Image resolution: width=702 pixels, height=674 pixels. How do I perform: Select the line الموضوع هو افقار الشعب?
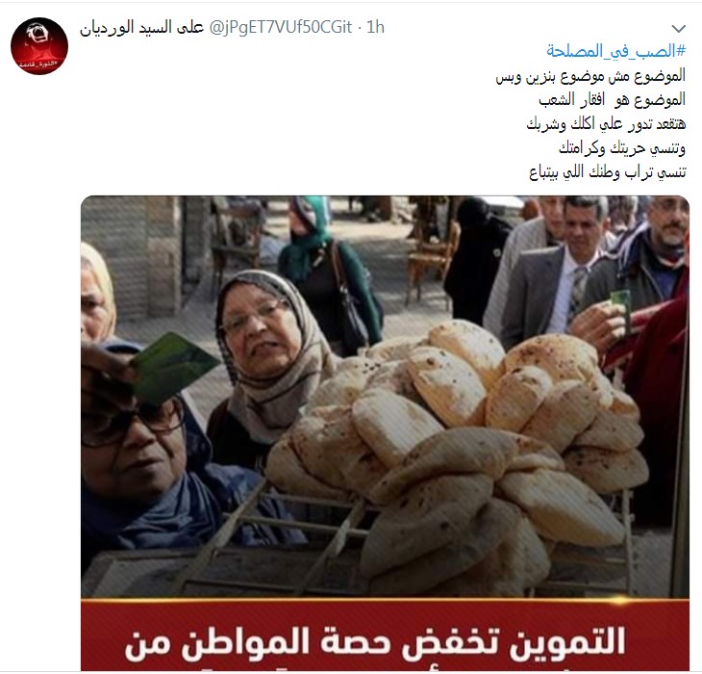point(612,99)
